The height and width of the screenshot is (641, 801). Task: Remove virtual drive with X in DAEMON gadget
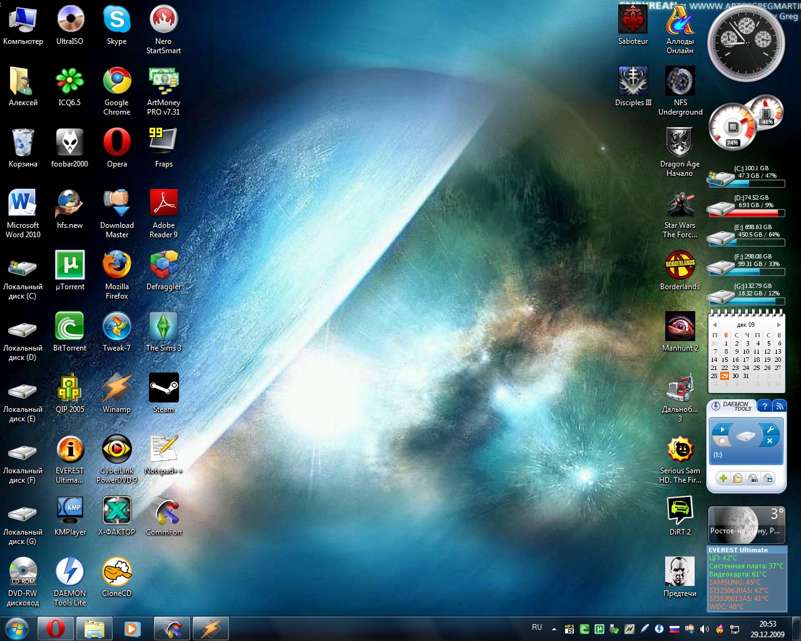(x=770, y=441)
